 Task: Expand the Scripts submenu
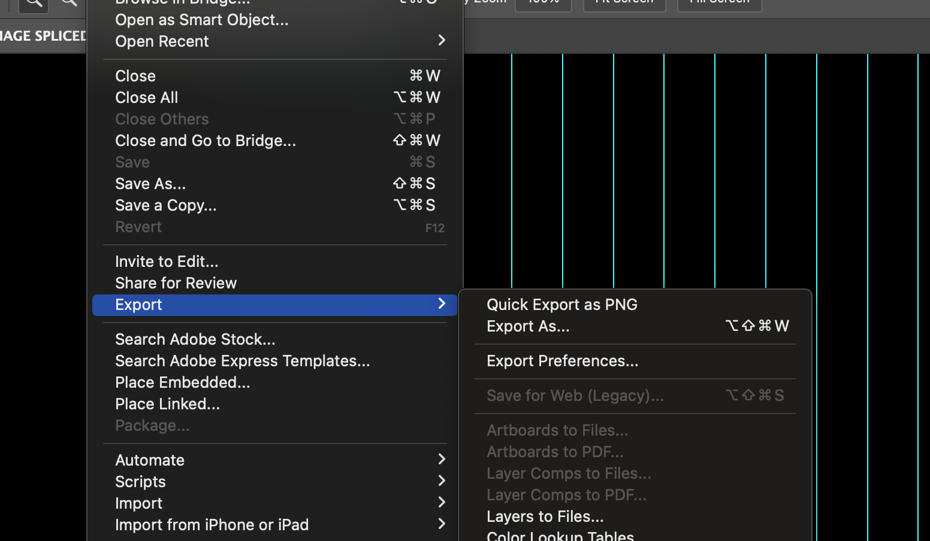(x=140, y=481)
